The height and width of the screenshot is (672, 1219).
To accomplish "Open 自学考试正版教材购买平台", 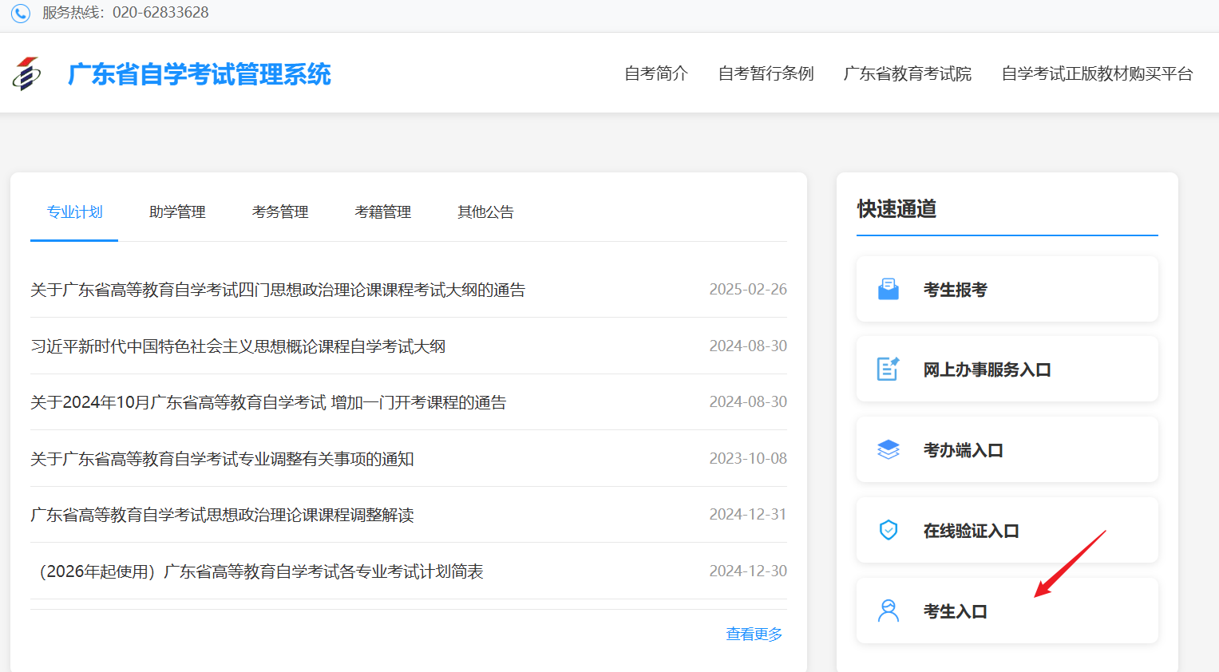I will coord(1097,73).
